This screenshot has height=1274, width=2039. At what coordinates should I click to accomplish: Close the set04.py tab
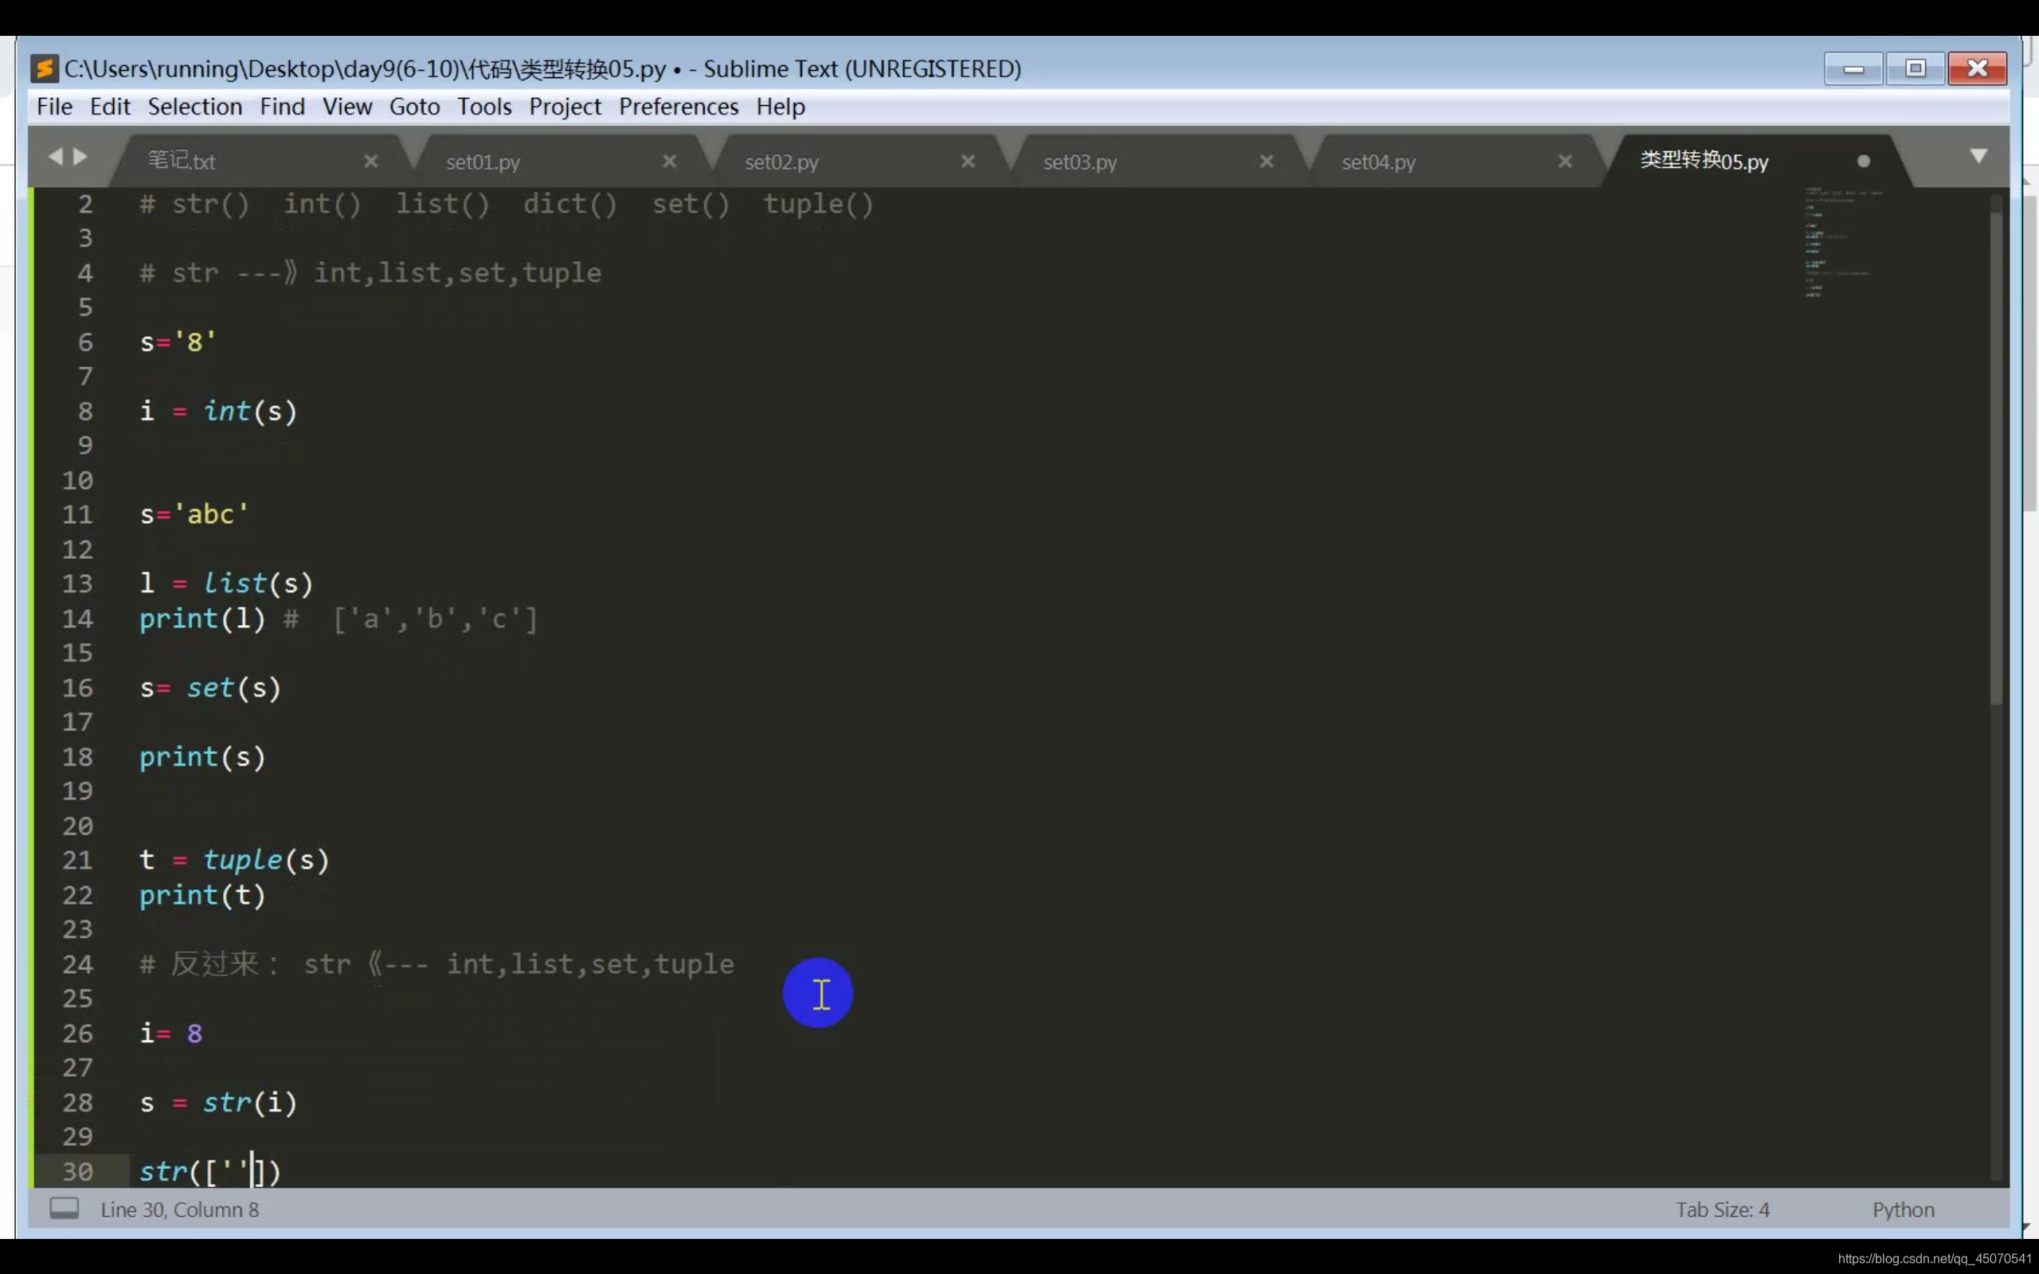point(1564,161)
